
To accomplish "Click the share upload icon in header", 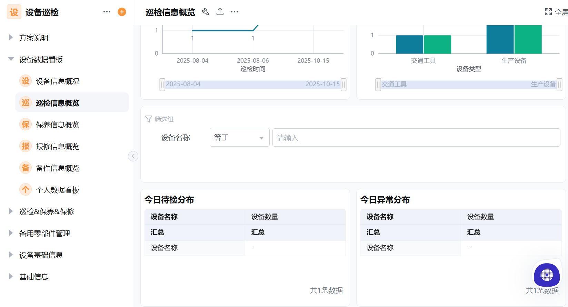I will point(220,12).
